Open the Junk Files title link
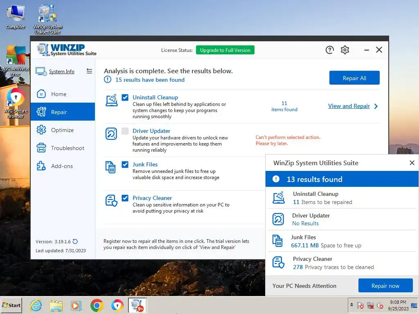This screenshot has height=314, width=419. point(145,164)
